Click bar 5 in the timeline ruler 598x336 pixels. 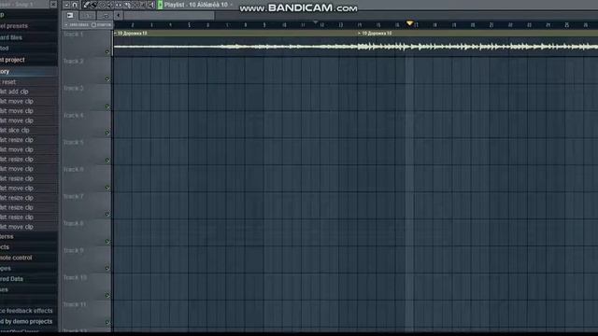click(x=189, y=25)
